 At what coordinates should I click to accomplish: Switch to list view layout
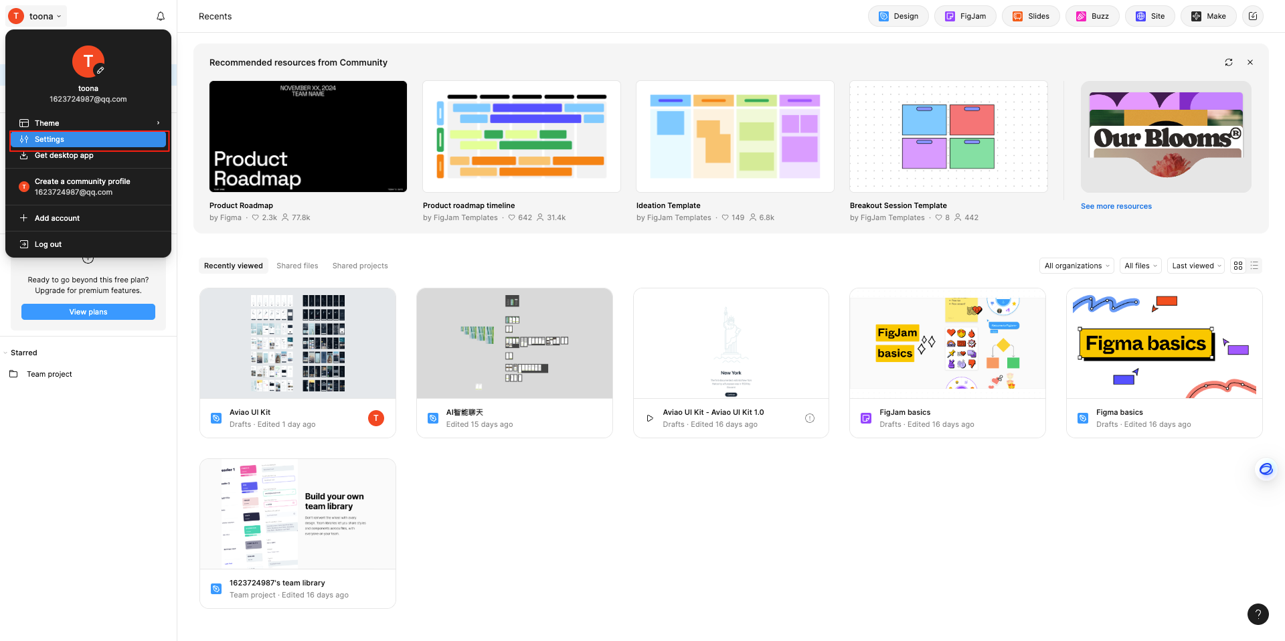(x=1255, y=266)
